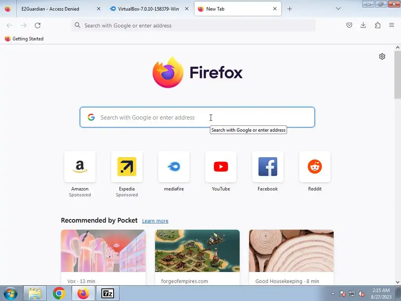
Task: Click the page scrollbar thumb
Action: [x=397, y=75]
